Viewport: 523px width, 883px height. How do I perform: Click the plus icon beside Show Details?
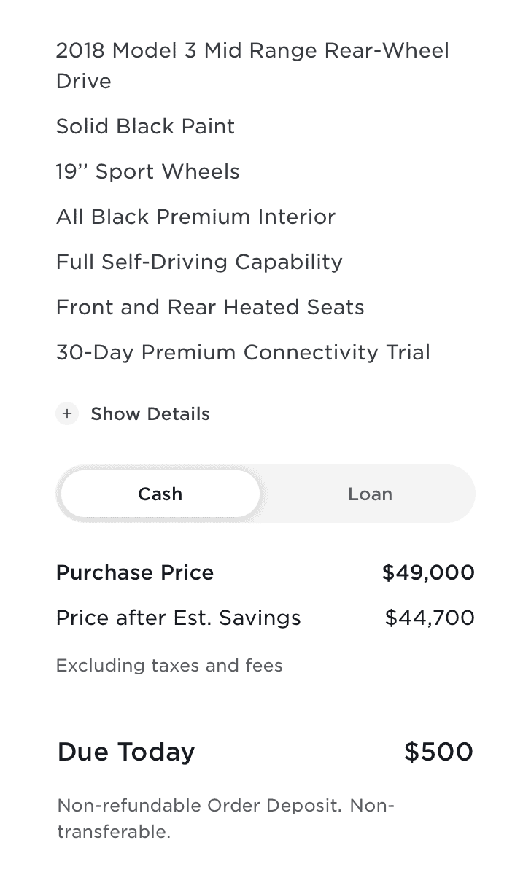pyautogui.click(x=67, y=413)
